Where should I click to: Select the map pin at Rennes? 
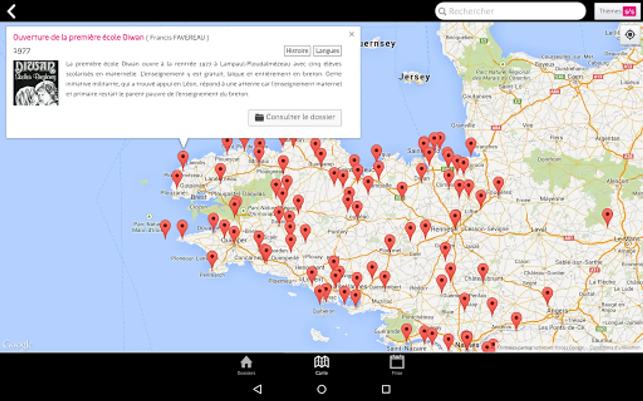point(455,219)
